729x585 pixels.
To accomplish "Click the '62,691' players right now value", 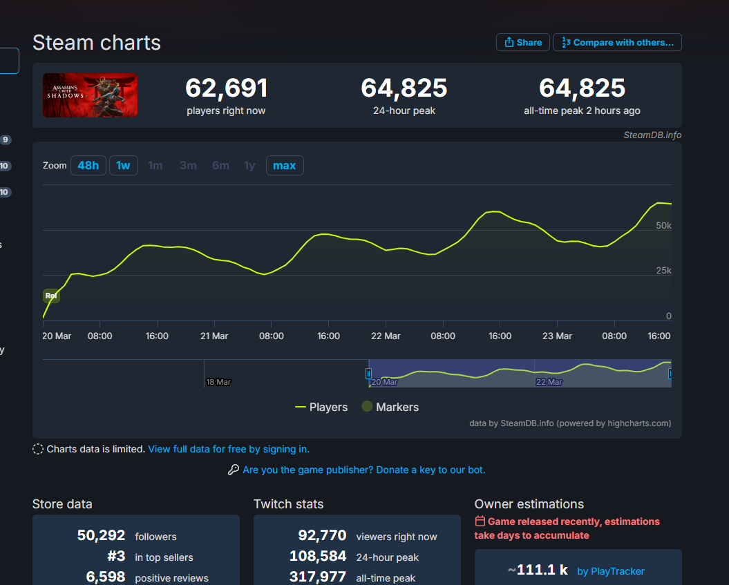I will pyautogui.click(x=227, y=88).
